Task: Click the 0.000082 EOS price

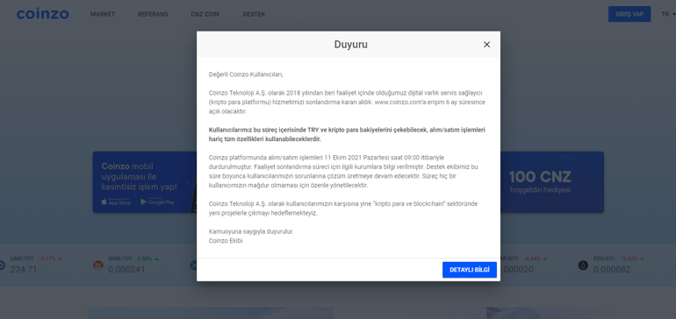Action: coord(612,270)
